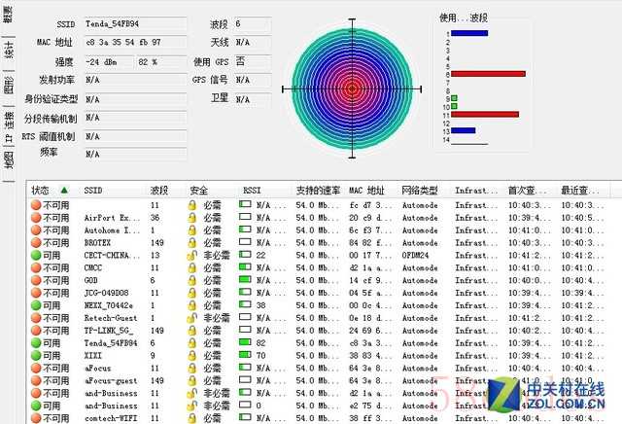Select the comtech-WIFI network row
The width and height of the screenshot is (622, 424).
107,418
